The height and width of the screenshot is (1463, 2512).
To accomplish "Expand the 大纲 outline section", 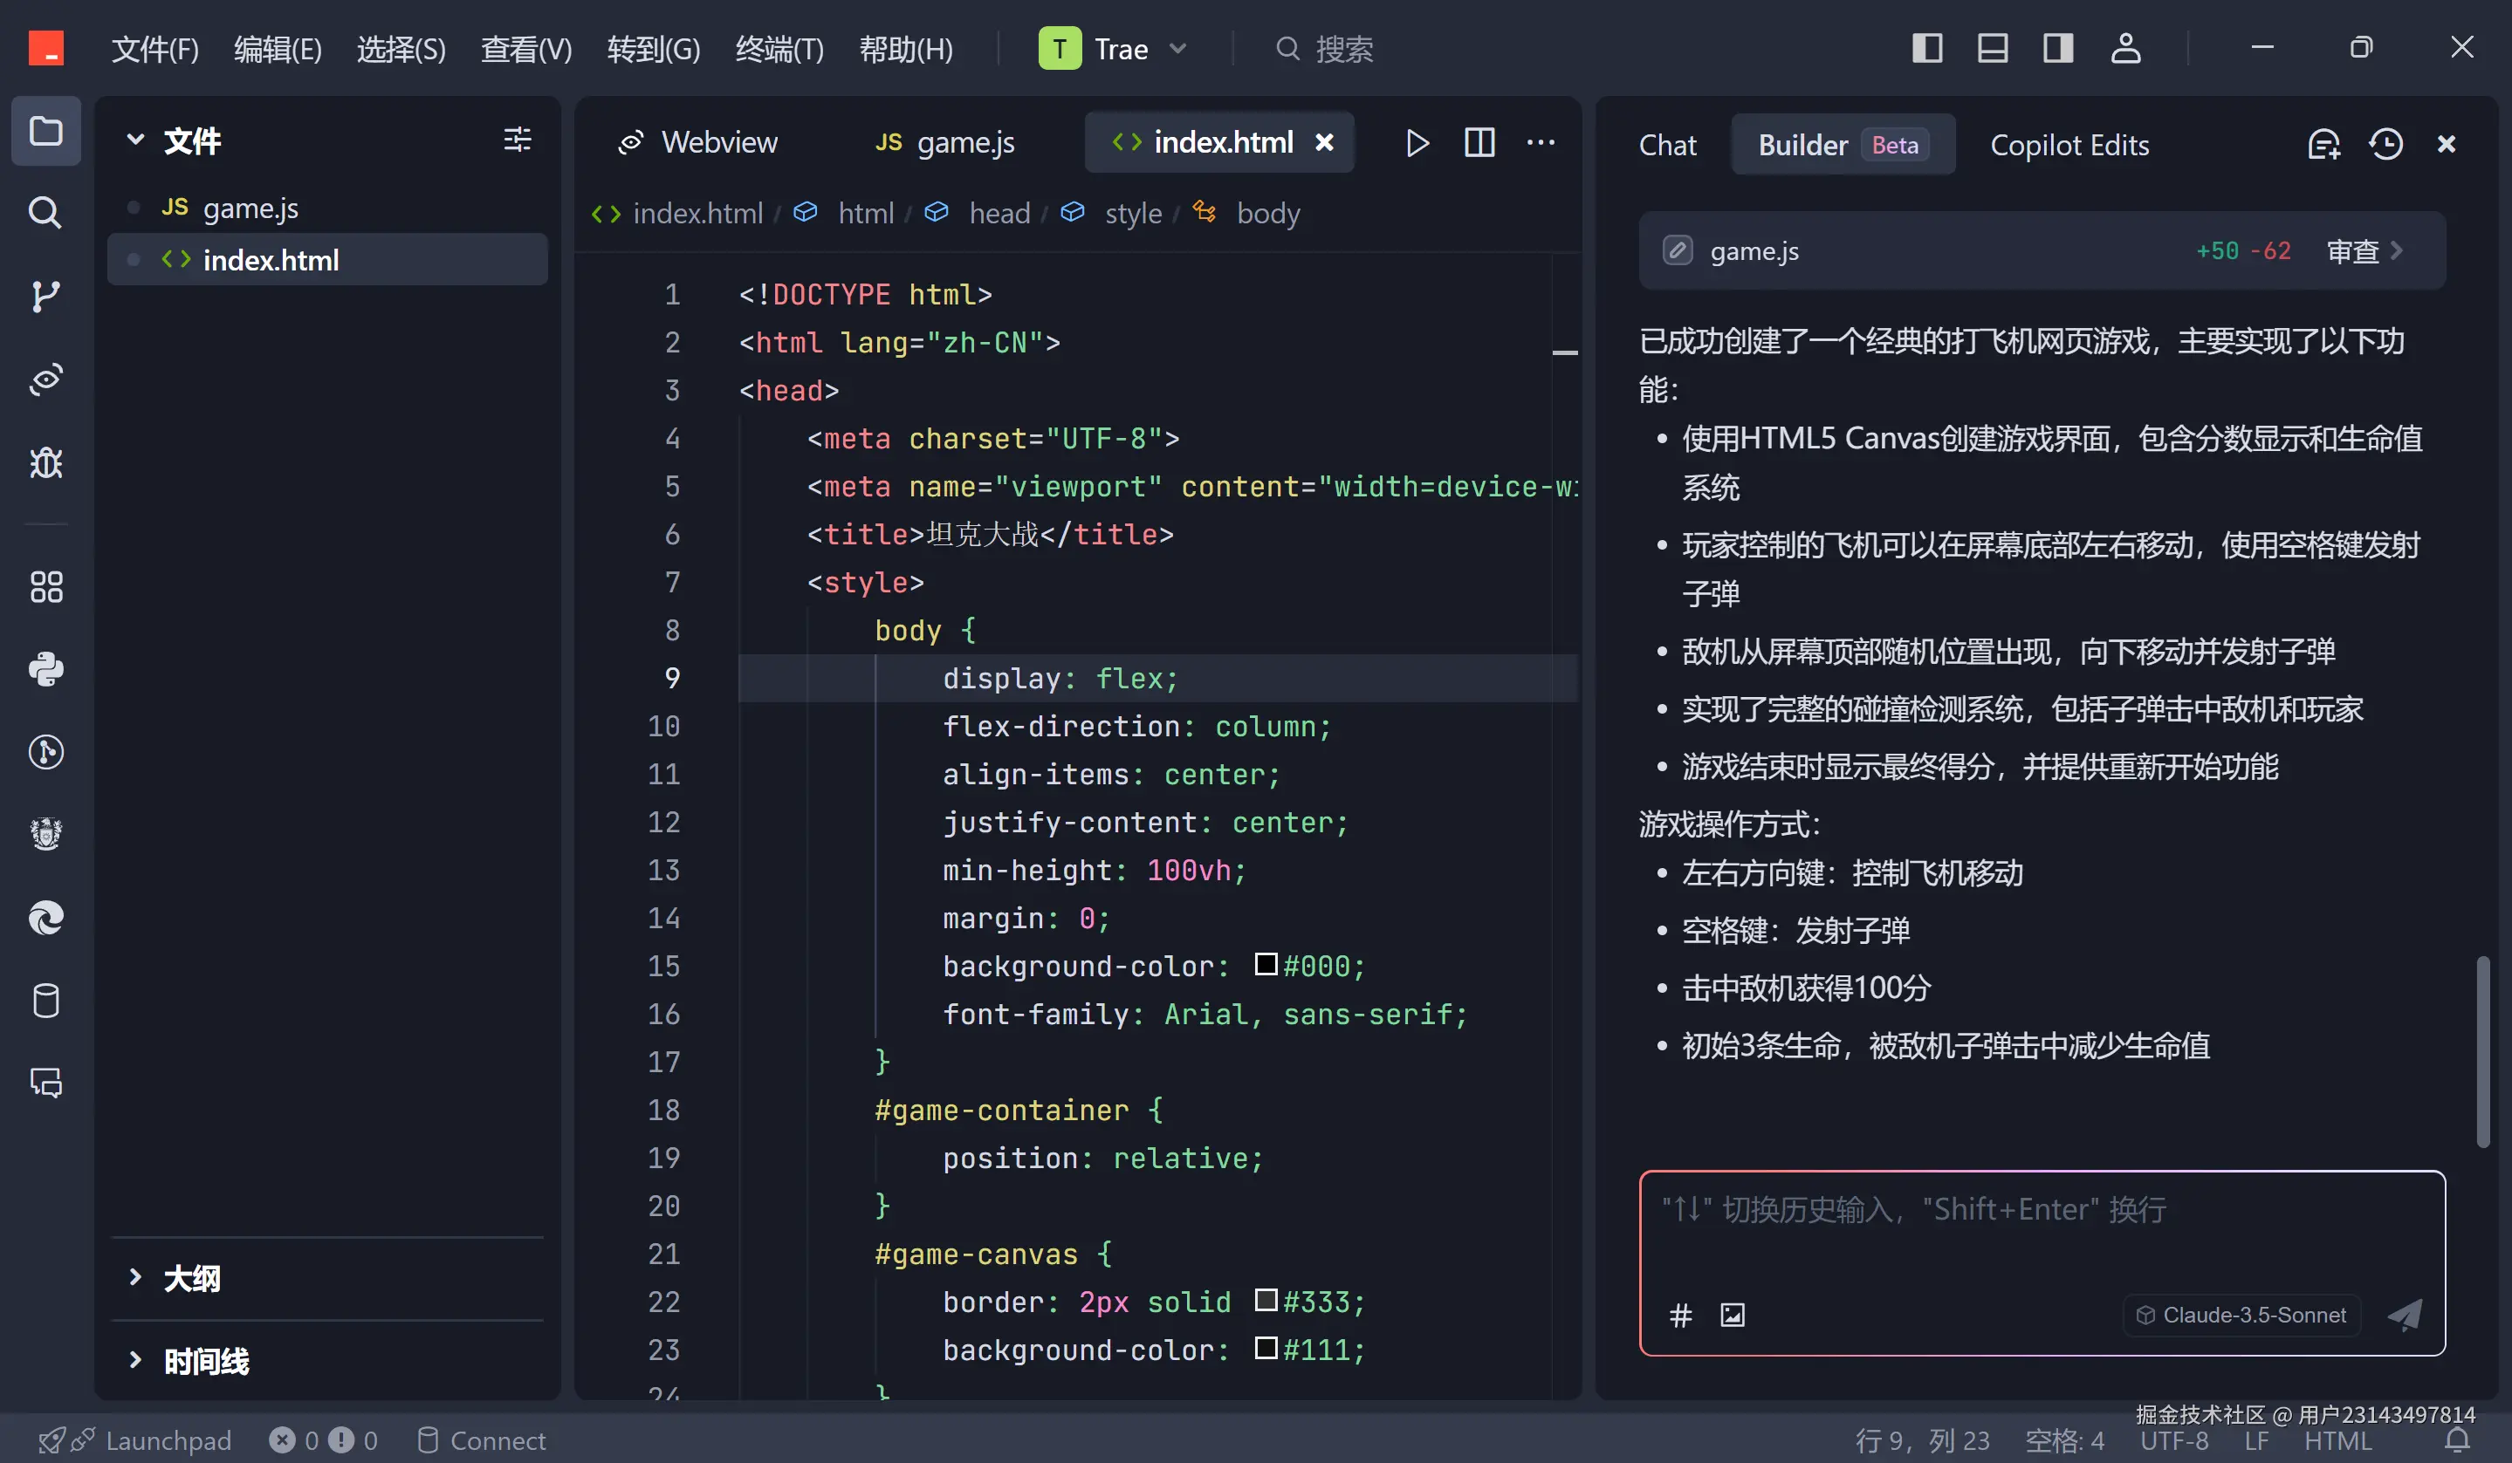I will (191, 1278).
